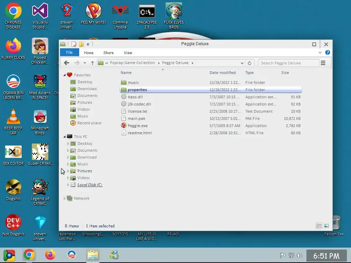Select j2k-codec.dll file

point(211,104)
